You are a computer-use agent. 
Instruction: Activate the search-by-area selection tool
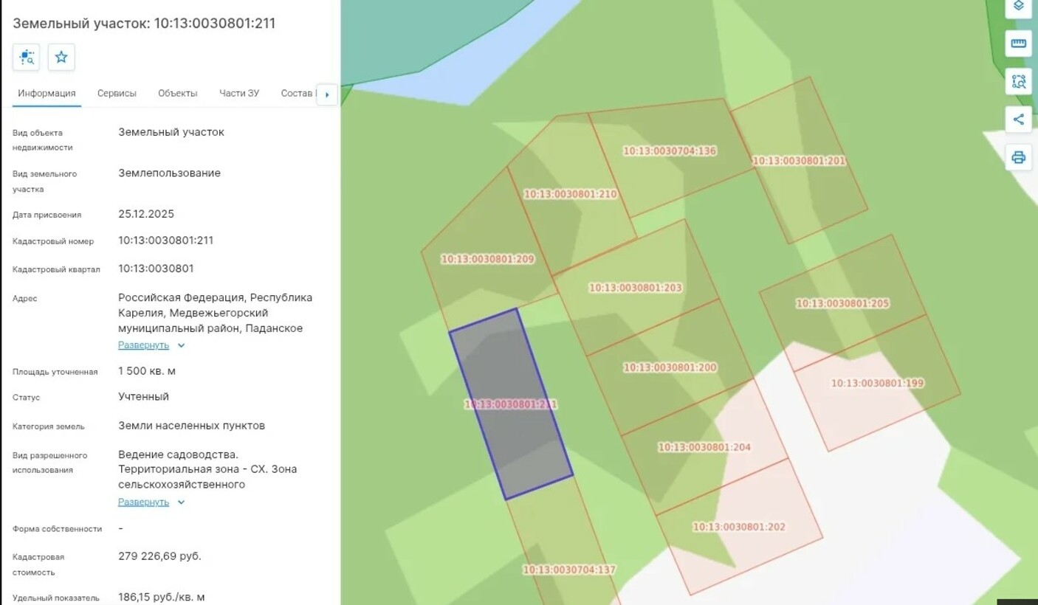pyautogui.click(x=1018, y=81)
